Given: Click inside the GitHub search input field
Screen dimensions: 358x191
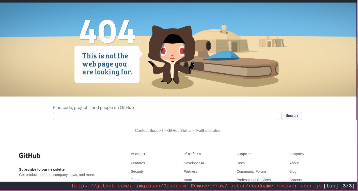Looking at the screenshot, I should (166, 116).
